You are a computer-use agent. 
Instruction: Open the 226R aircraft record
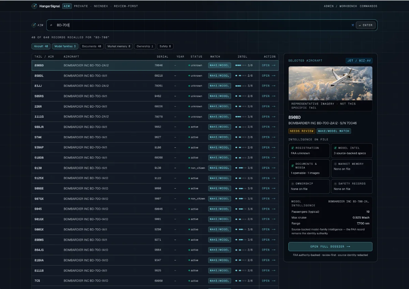coord(269,107)
